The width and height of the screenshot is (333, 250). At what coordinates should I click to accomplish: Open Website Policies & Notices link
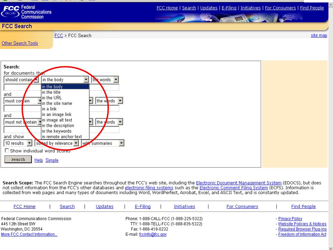(302, 224)
